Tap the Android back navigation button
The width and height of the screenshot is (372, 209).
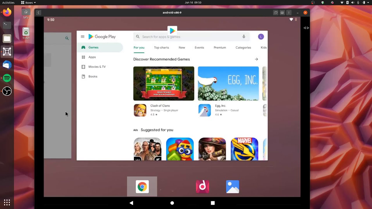tap(131, 203)
